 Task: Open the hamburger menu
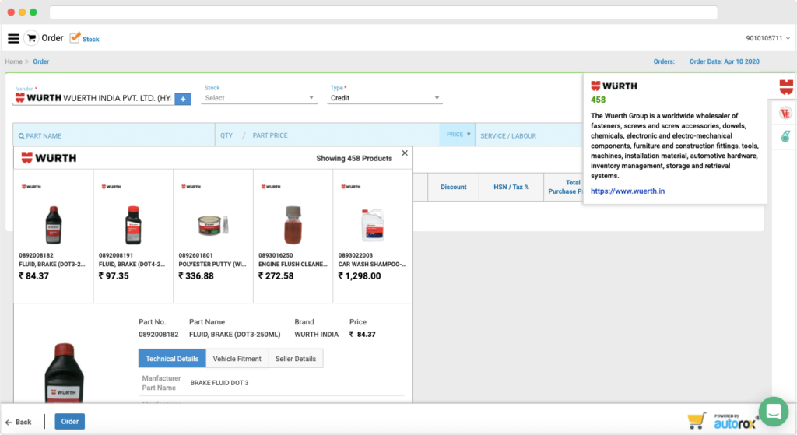[x=14, y=39]
